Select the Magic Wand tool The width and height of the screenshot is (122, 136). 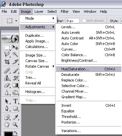(15, 54)
